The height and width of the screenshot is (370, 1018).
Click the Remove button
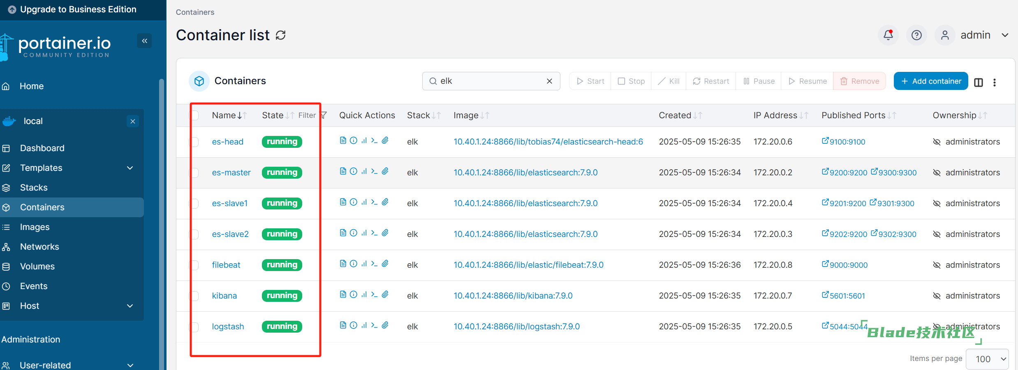[859, 81]
